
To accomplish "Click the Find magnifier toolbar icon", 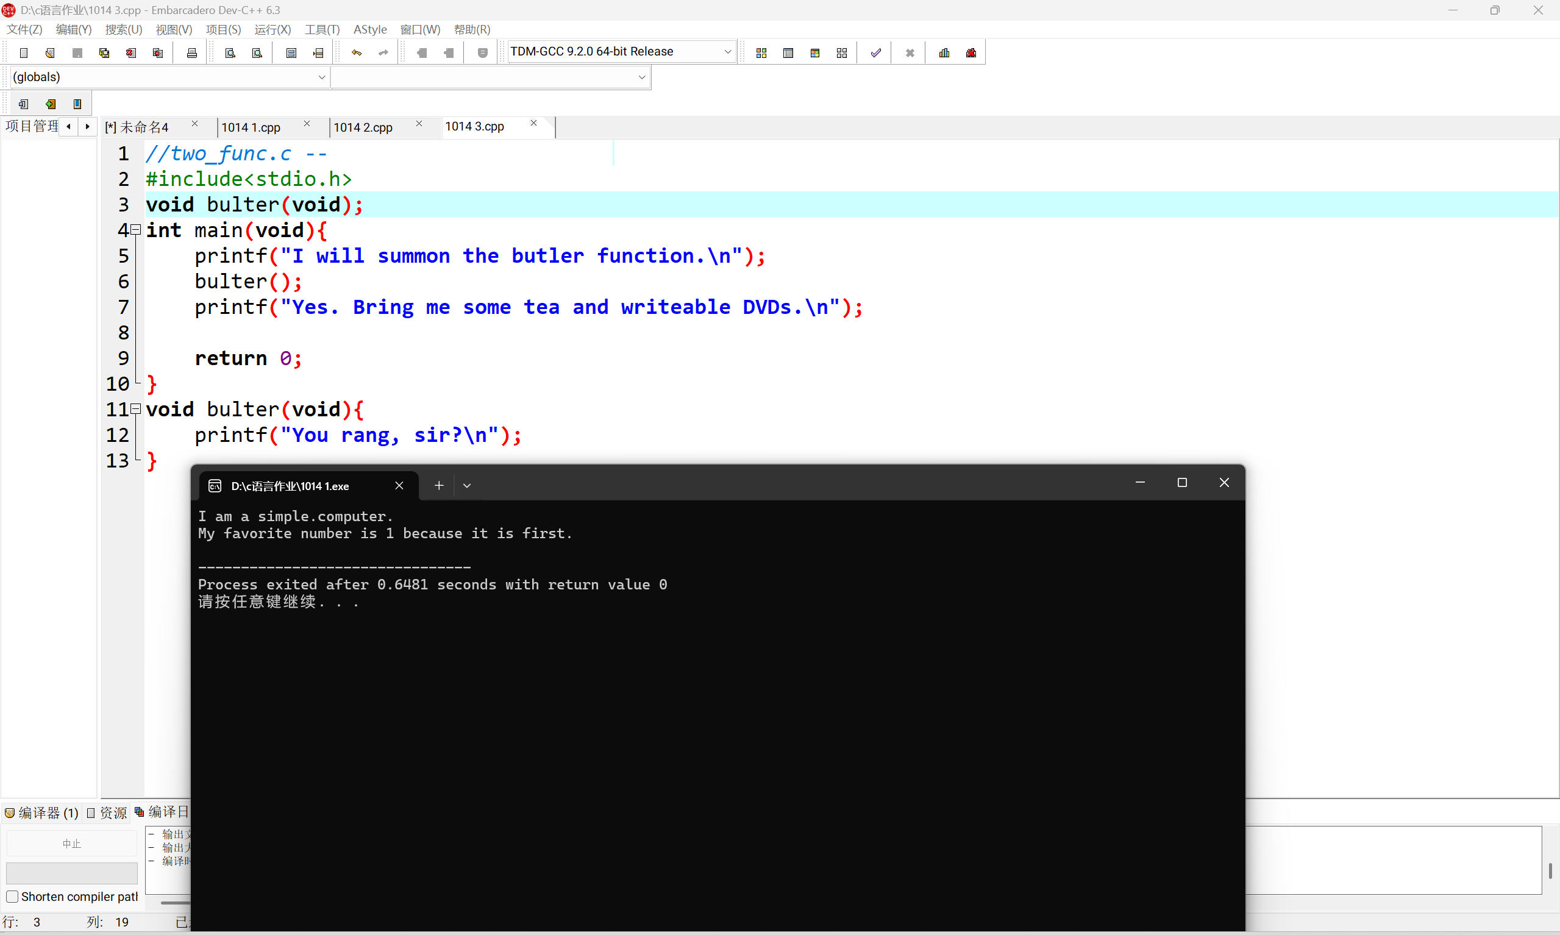I will tap(230, 53).
